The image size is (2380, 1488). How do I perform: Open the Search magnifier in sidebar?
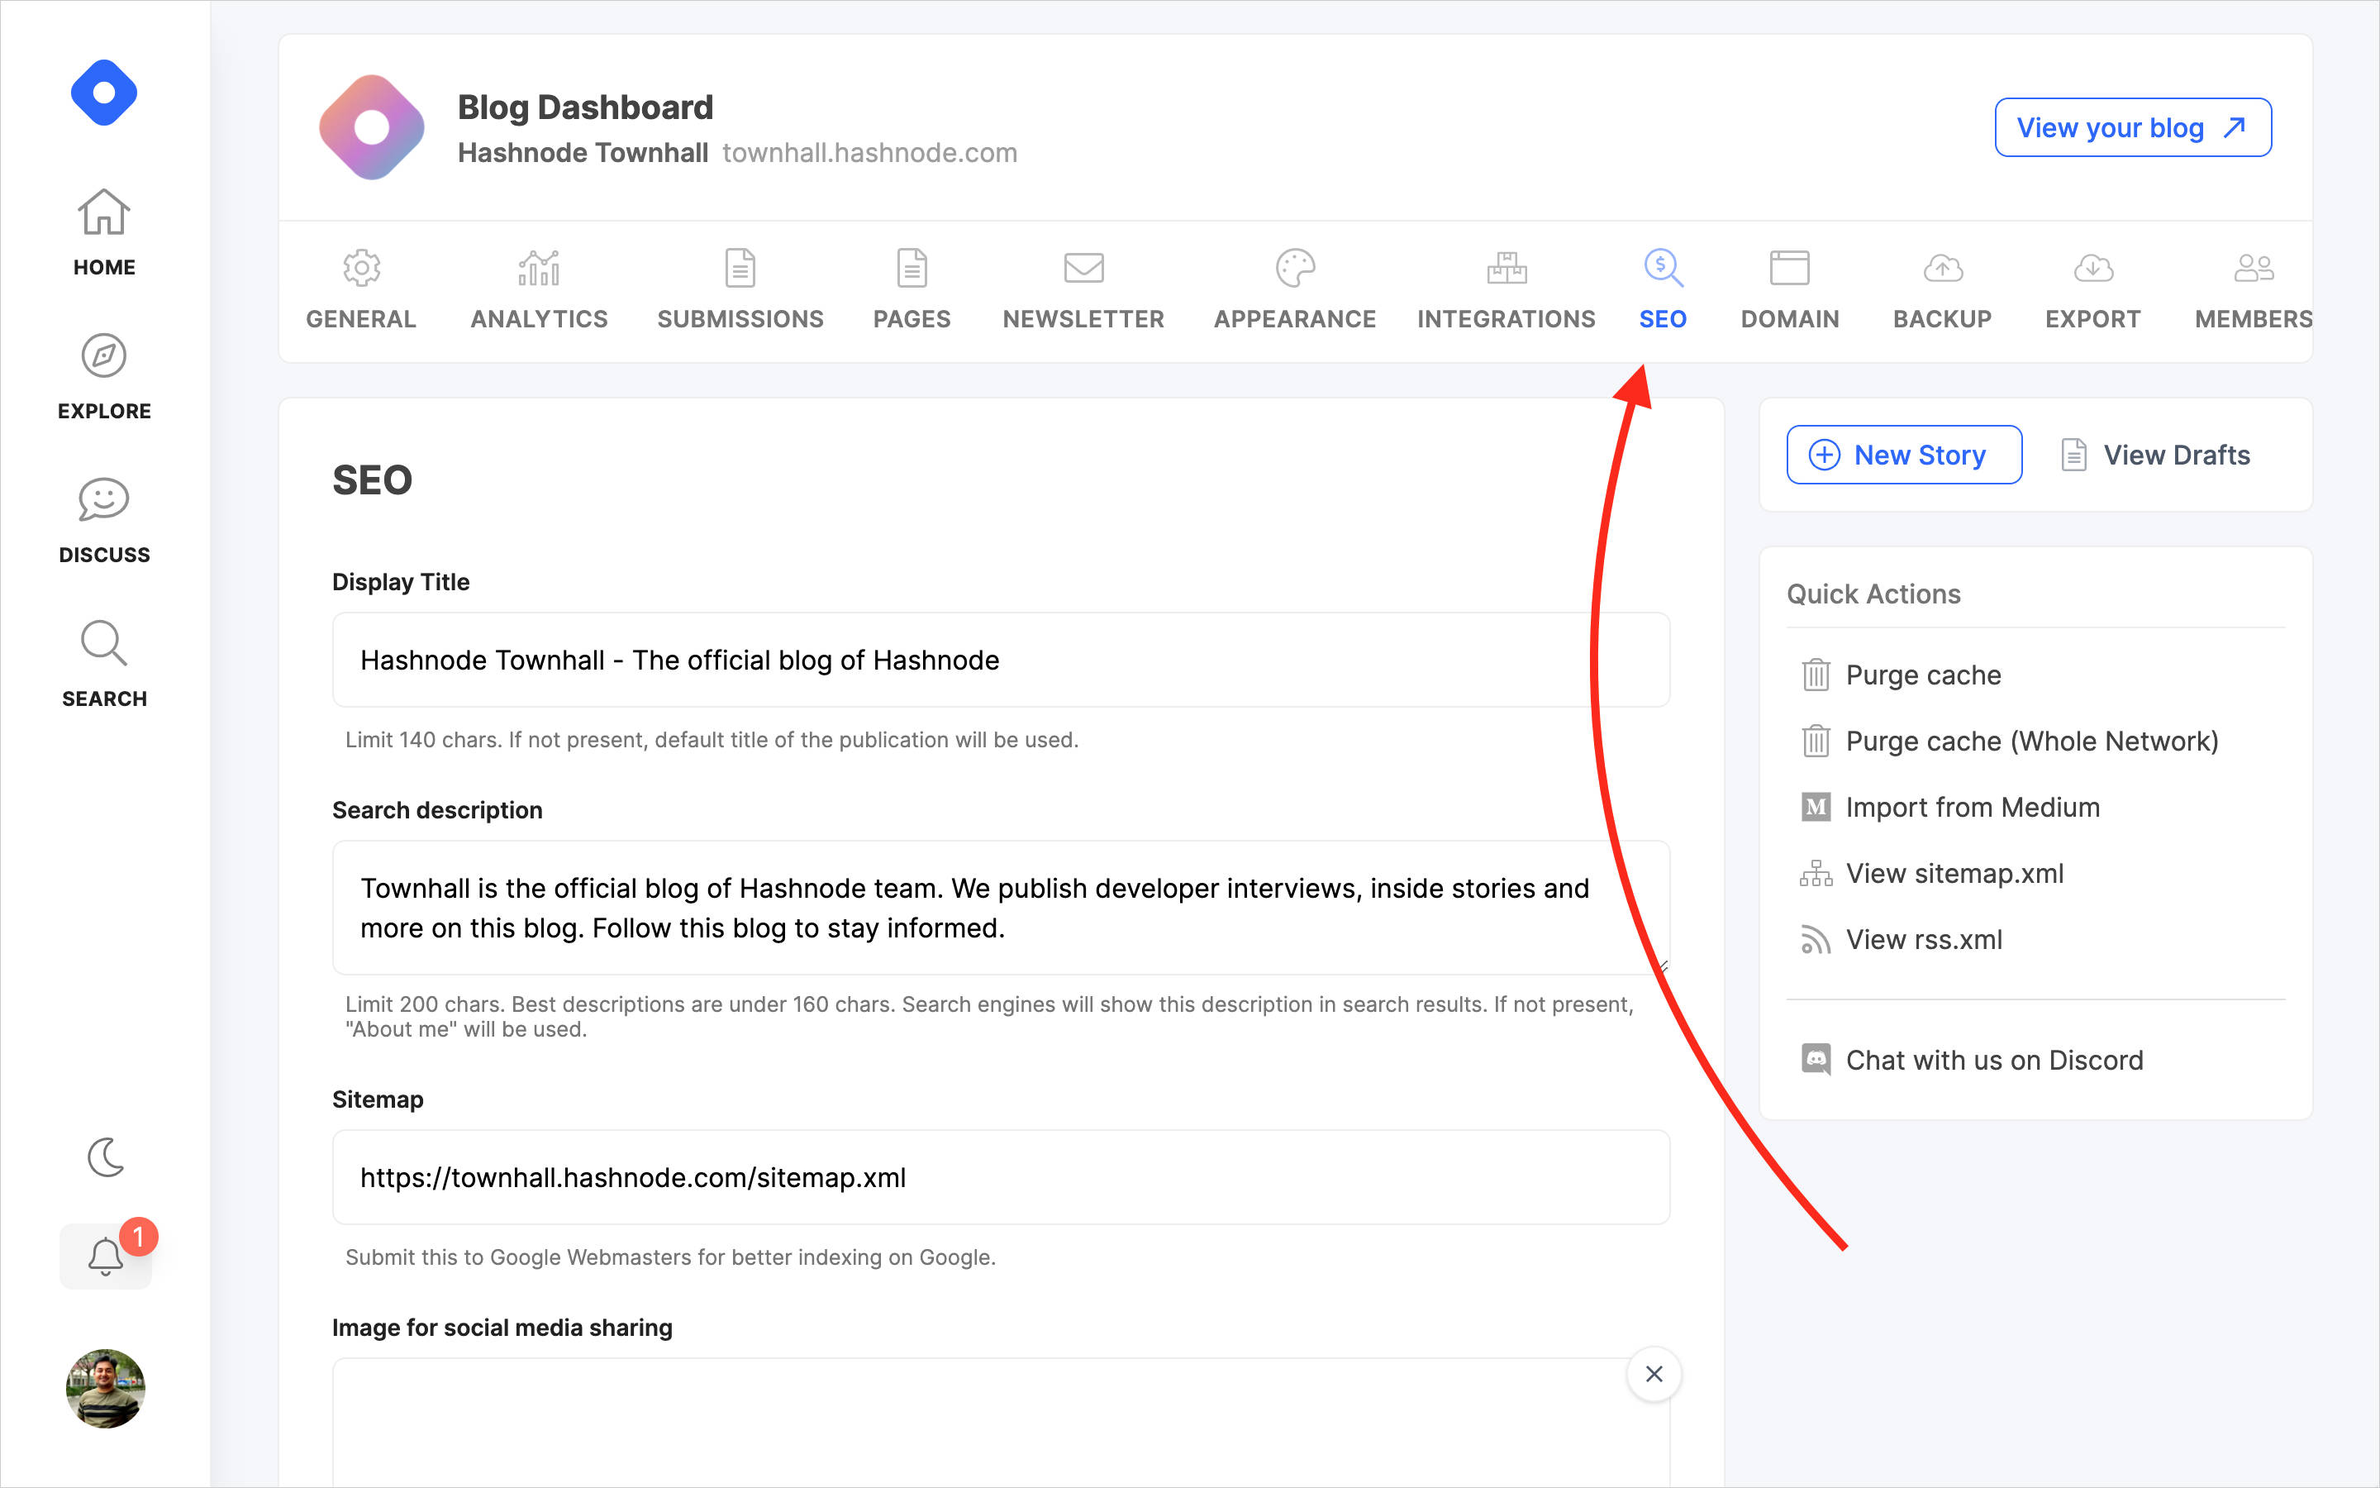coord(103,663)
